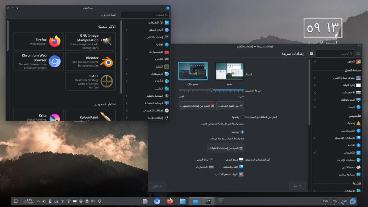Image resolution: width=368 pixels, height=207 pixels.
Task: Open the محفظة كدي wallet icon in System Settings
Action: pos(358,167)
